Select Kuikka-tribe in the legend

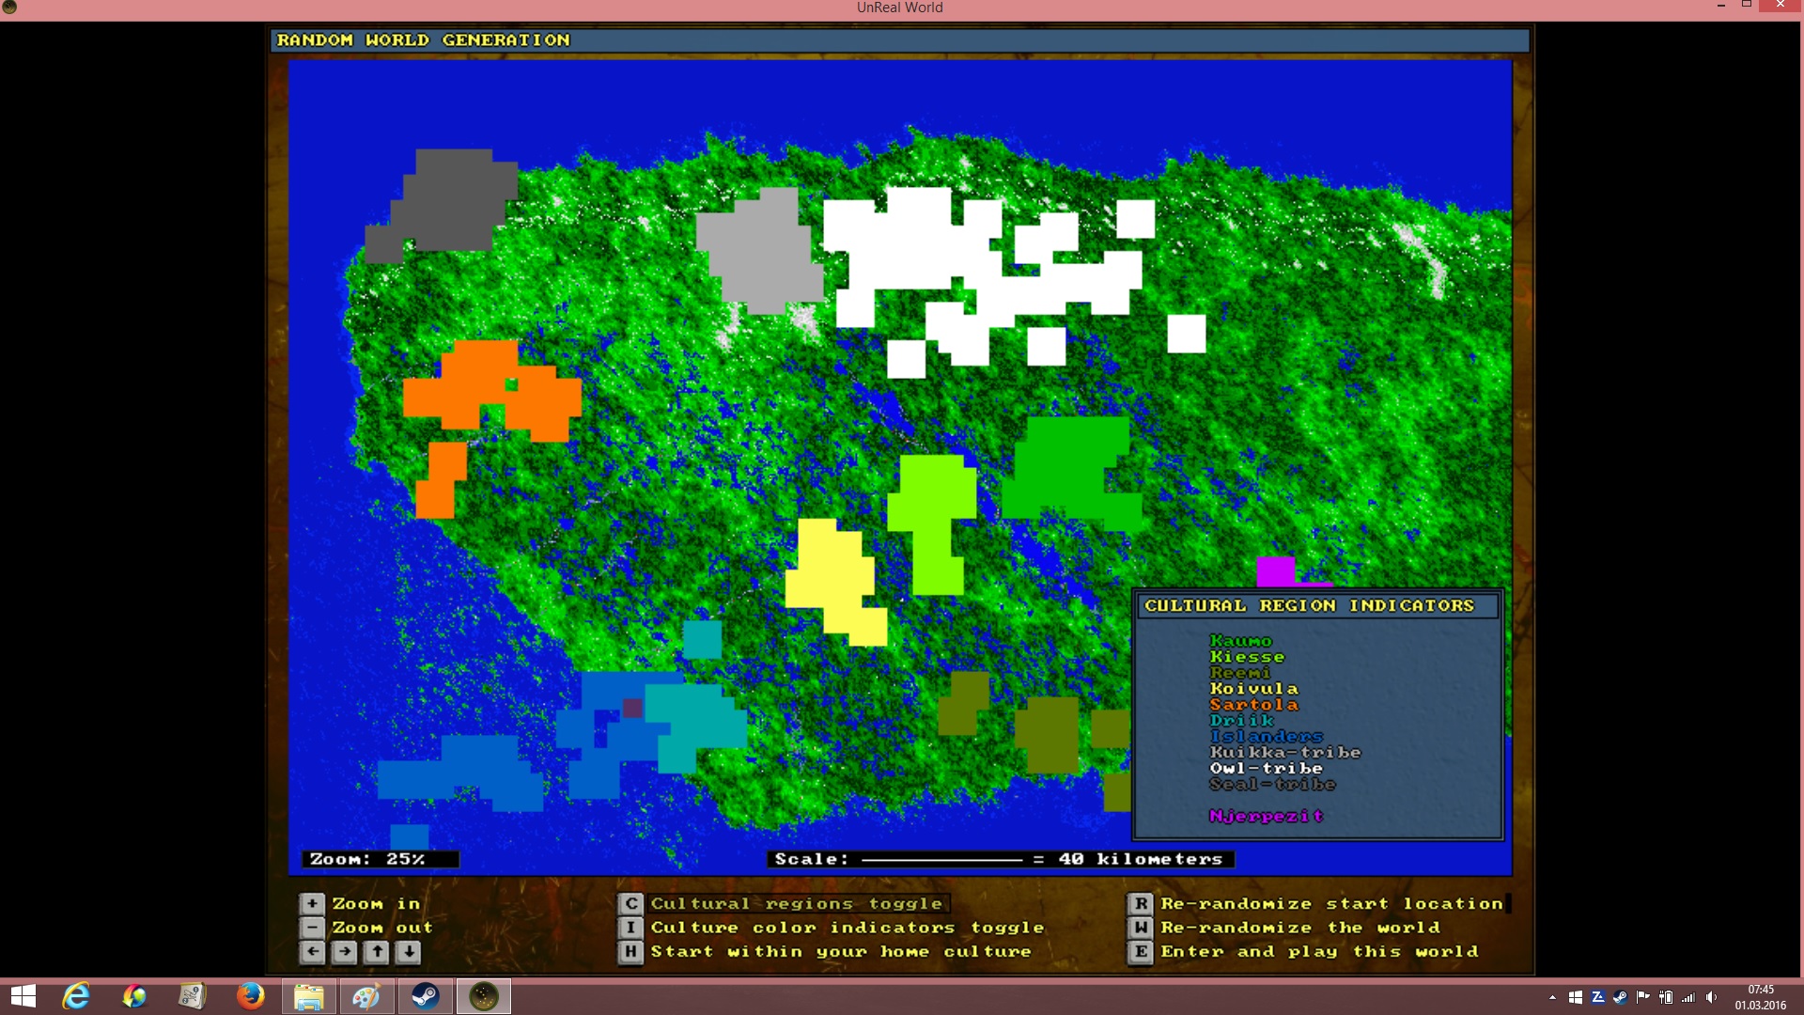[x=1284, y=753]
